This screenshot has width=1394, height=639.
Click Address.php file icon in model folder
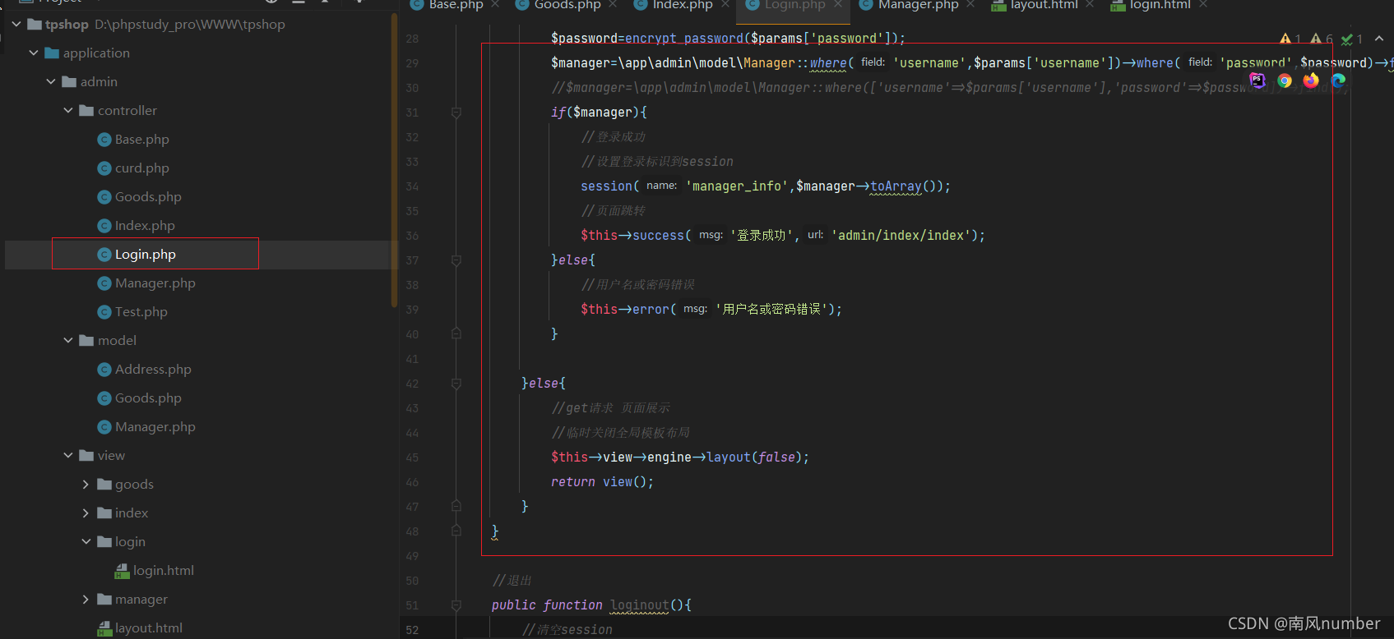[x=104, y=370]
